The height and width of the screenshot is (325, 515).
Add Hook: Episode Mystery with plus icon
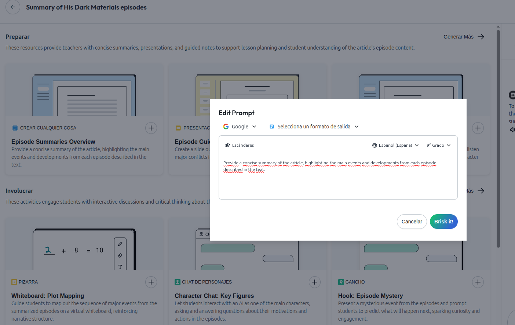click(x=478, y=282)
